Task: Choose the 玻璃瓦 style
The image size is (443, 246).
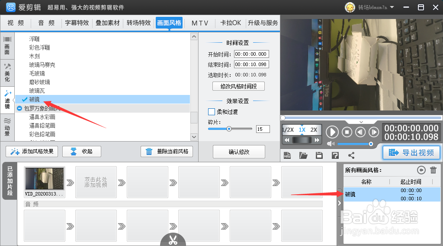Action: (x=37, y=91)
